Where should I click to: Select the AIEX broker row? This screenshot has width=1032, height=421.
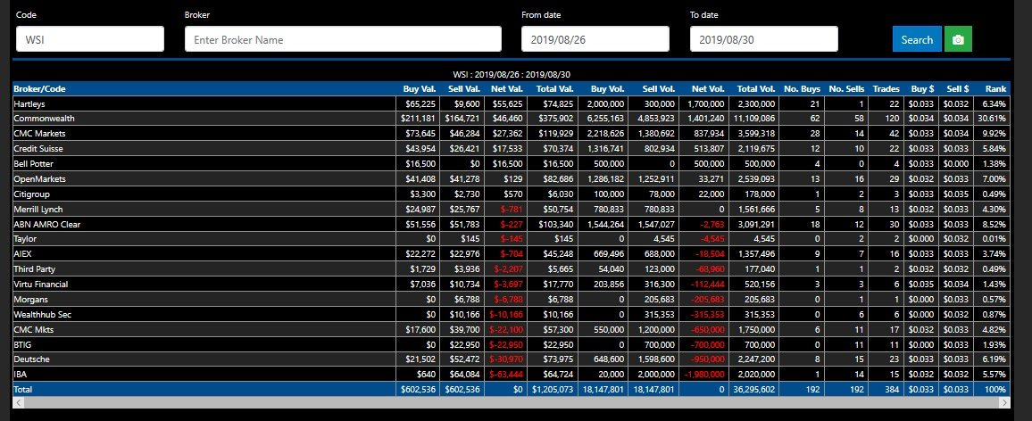coord(511,254)
